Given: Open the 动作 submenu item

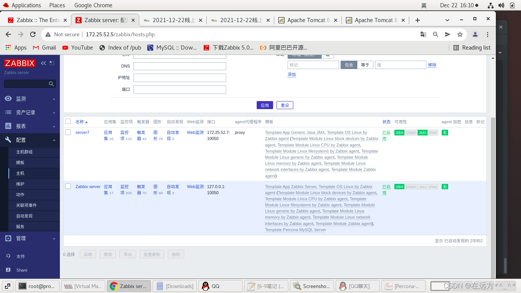Looking at the screenshot, I should pyautogui.click(x=20, y=195).
